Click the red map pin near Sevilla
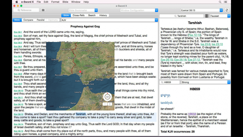Viewport: 243px width, 137px height. (80, 72)
